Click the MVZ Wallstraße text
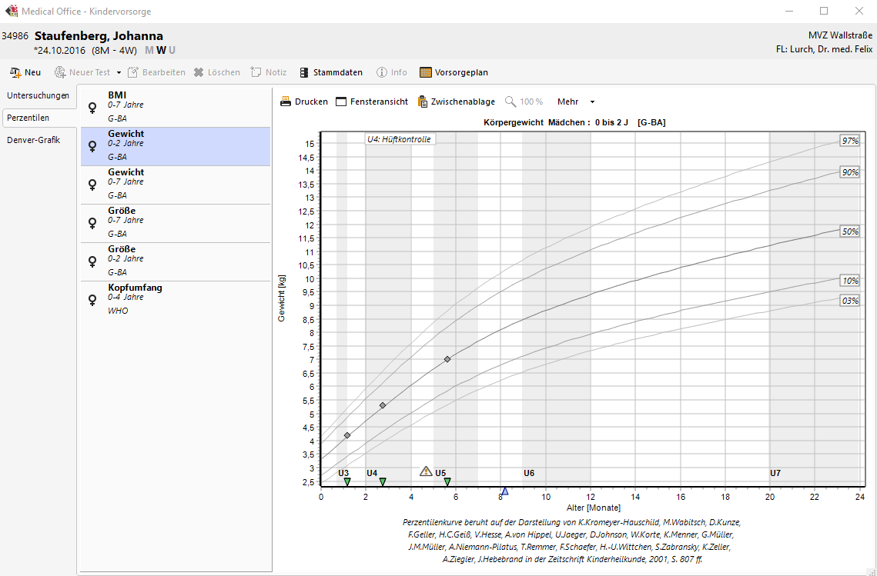Viewport: 877px width, 576px height. [x=840, y=35]
